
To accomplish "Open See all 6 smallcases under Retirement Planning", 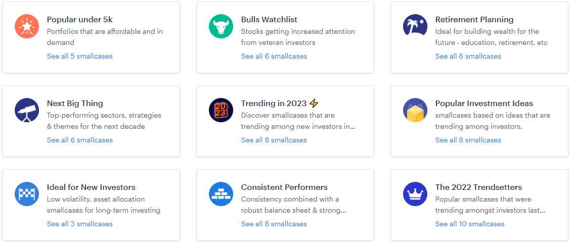I will 468,56.
